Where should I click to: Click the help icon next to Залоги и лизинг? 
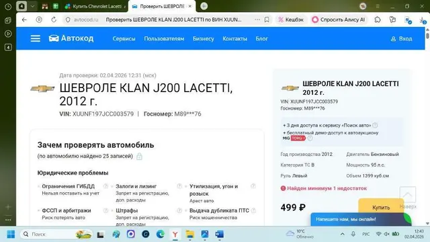click(179, 186)
